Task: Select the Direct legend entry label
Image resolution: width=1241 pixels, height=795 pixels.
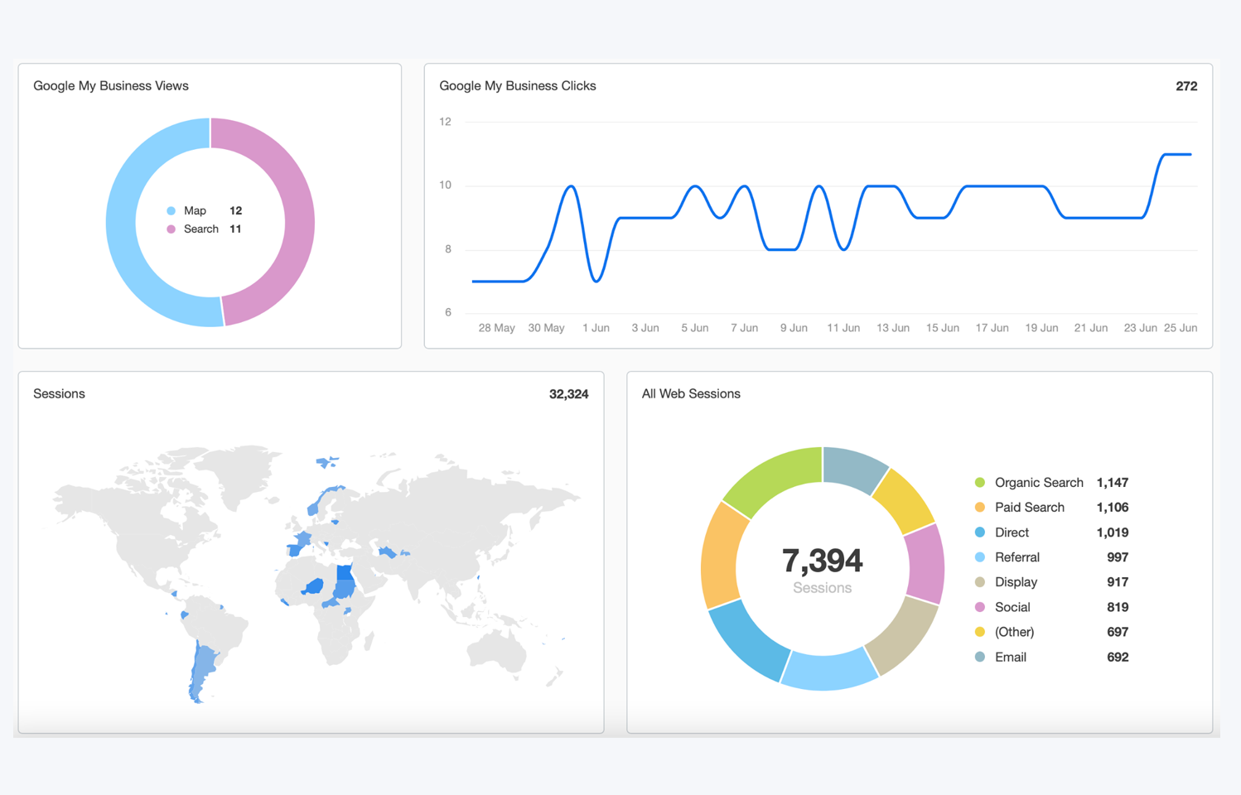Action: pyautogui.click(x=1012, y=532)
